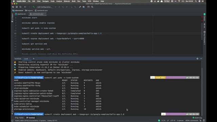
Task: Click storage-provisioner row in terminal output
Action: 58,109
